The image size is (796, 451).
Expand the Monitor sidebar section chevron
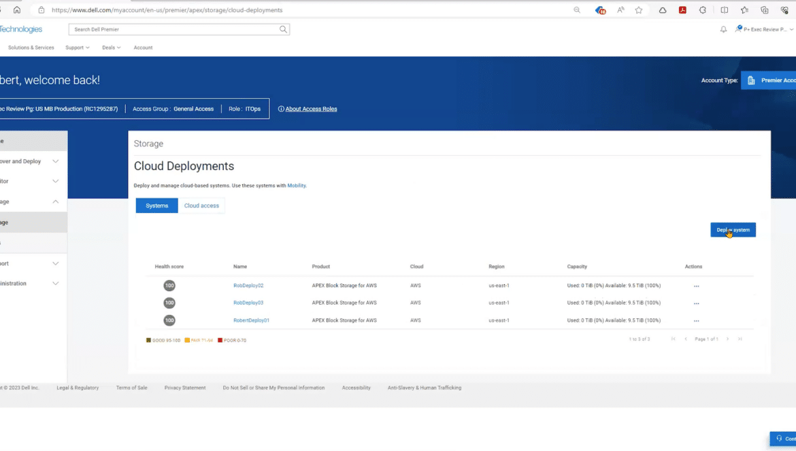click(x=55, y=181)
